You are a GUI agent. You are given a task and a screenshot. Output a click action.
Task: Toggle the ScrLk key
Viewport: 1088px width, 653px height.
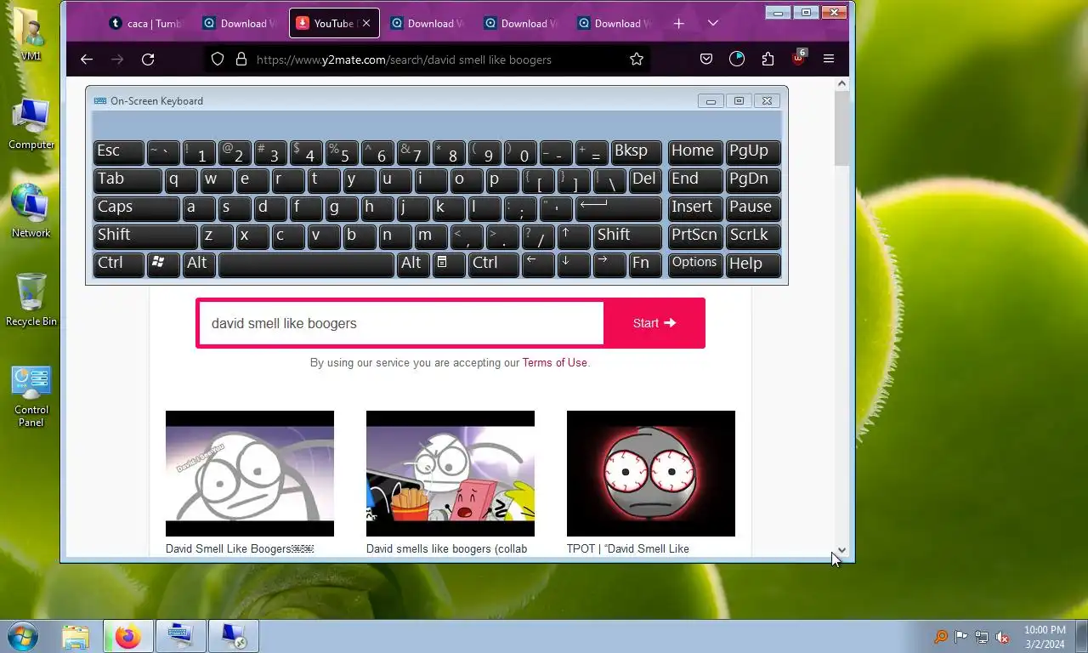[x=753, y=236]
